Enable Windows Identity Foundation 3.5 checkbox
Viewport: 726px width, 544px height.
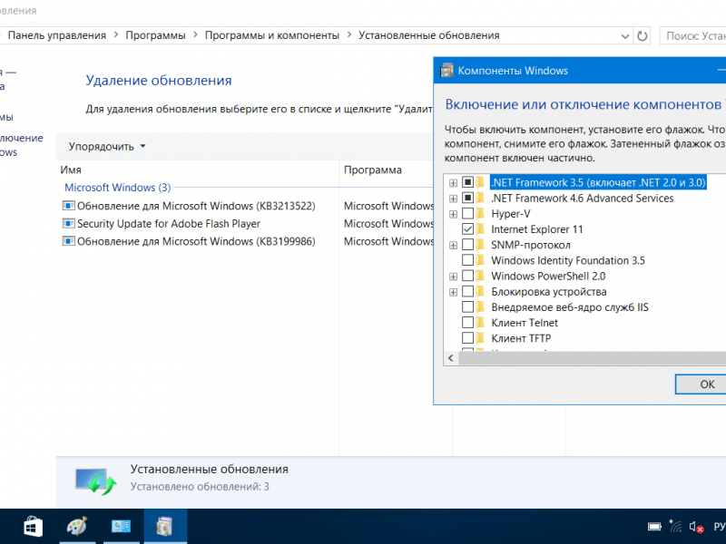tap(467, 260)
